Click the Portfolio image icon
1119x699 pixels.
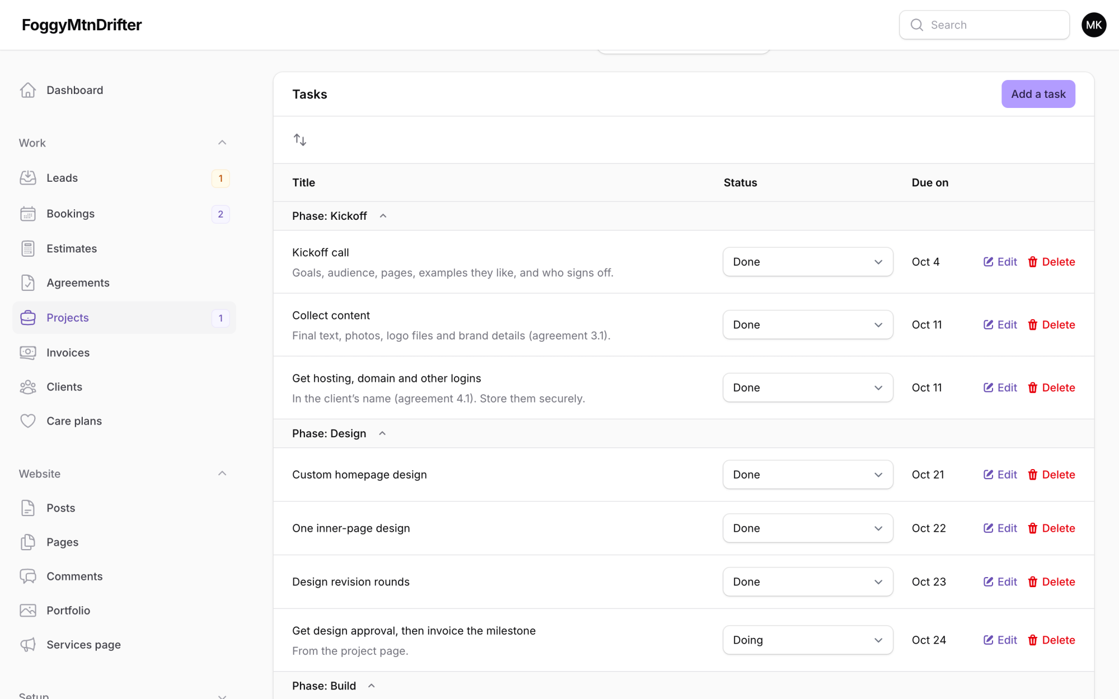click(x=28, y=610)
